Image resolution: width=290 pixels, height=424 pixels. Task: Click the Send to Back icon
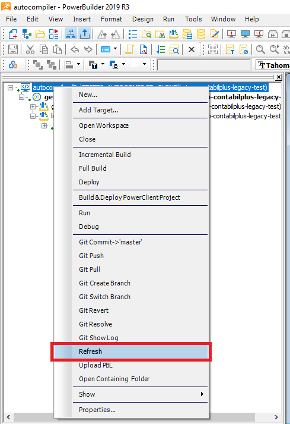pyautogui.click(x=52, y=65)
